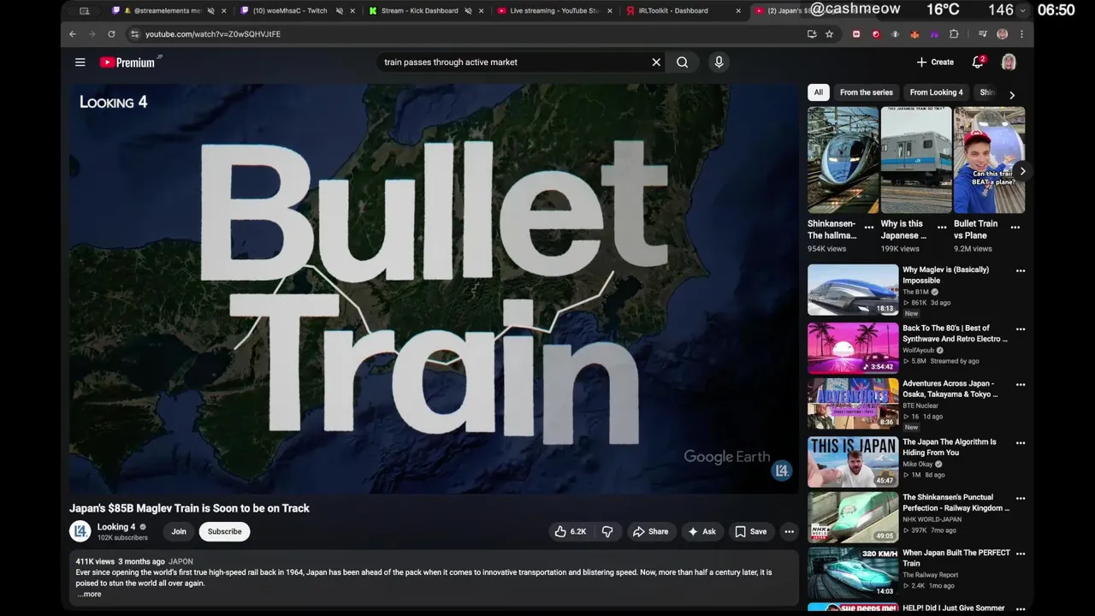Clear the search box with X
The image size is (1095, 616).
pyautogui.click(x=656, y=62)
